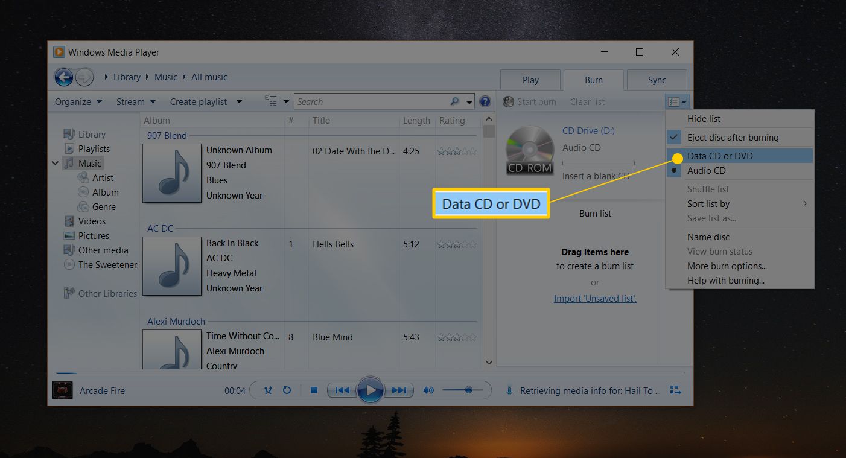The image size is (846, 458).
Task: Click the 907 Blend album art thumbnail
Action: [172, 173]
